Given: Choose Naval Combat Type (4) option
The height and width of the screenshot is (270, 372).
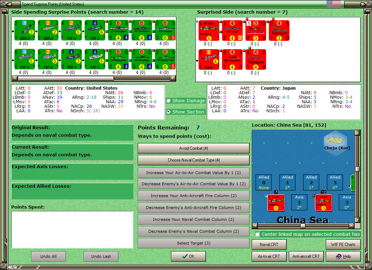Looking at the screenshot, I should (194, 160).
